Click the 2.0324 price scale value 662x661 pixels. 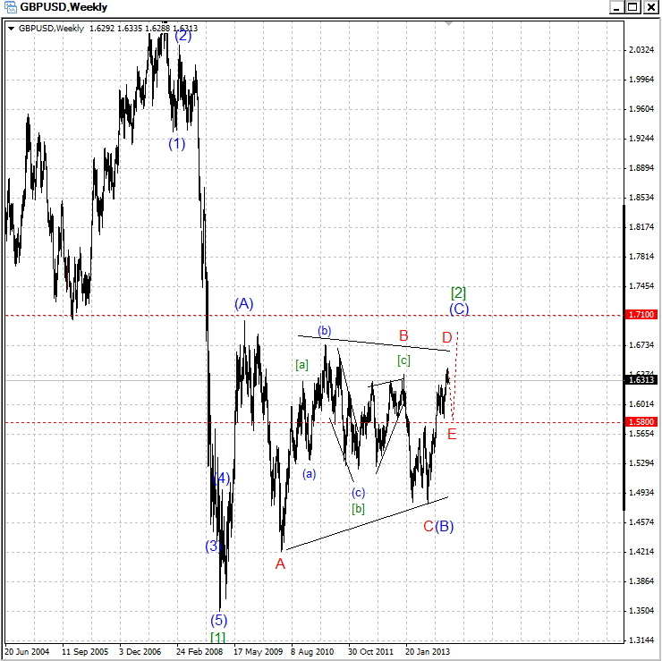(641, 50)
